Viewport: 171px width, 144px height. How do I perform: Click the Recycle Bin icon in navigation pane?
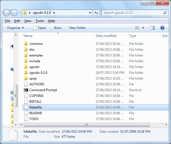click(x=12, y=99)
